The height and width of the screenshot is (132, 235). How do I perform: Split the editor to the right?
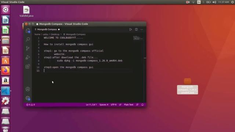[x=136, y=29]
